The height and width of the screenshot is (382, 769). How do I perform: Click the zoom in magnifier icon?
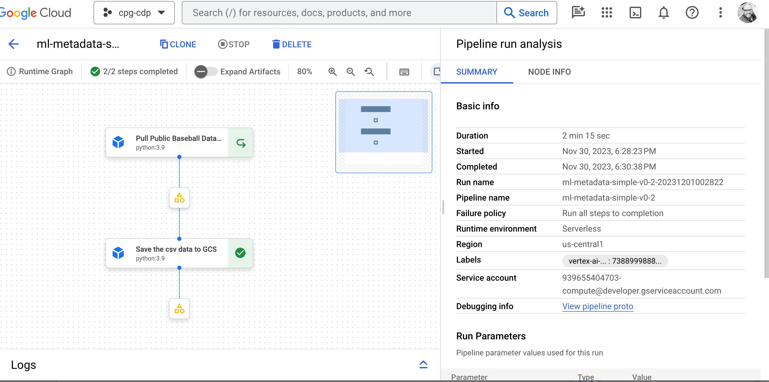(332, 72)
